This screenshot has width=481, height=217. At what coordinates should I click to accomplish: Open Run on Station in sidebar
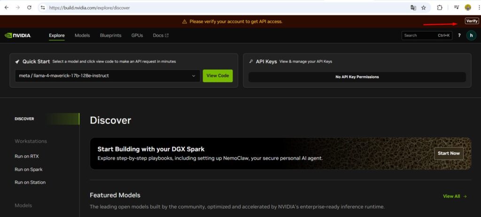pyautogui.click(x=30, y=182)
